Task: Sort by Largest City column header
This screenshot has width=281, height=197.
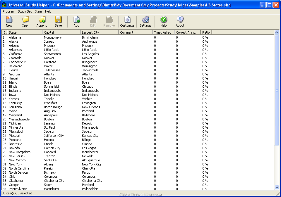Action: point(99,32)
